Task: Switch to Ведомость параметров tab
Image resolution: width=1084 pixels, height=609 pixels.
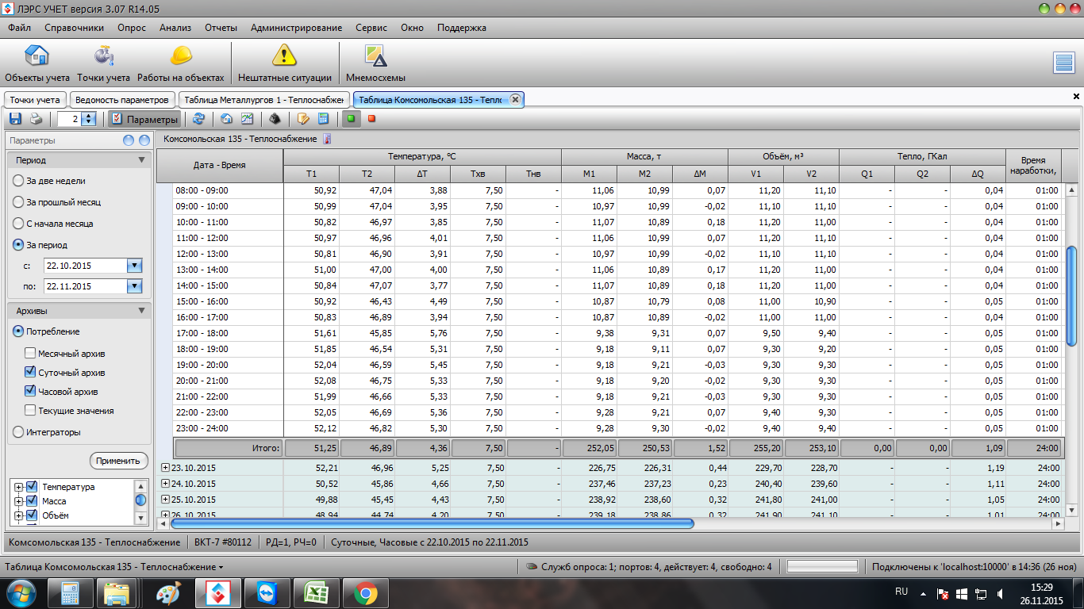Action: coord(122,100)
